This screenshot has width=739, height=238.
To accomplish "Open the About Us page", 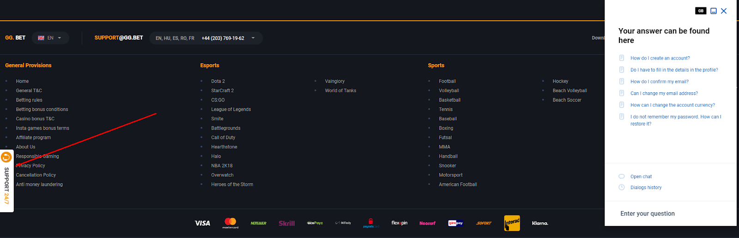I will pos(25,147).
